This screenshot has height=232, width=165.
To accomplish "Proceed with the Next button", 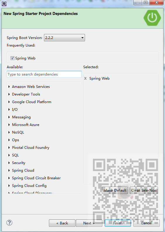I will [89, 223].
